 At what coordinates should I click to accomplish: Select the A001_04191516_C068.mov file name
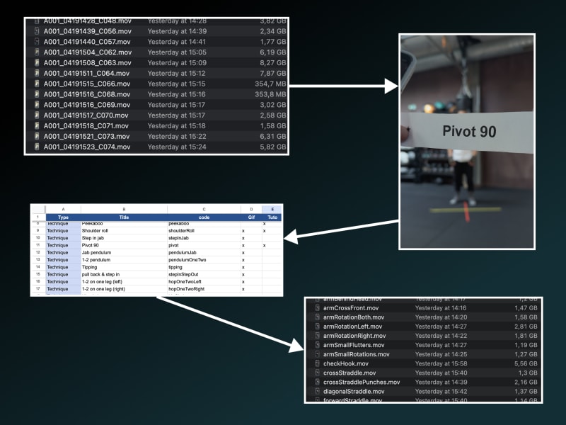pos(87,94)
